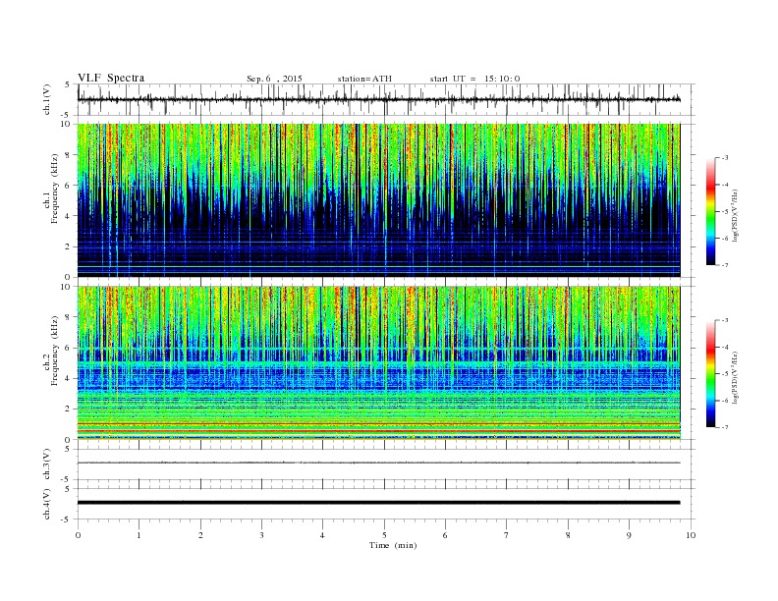Click the "5" time axis tick label
The image size is (778, 601).
pos(384,535)
